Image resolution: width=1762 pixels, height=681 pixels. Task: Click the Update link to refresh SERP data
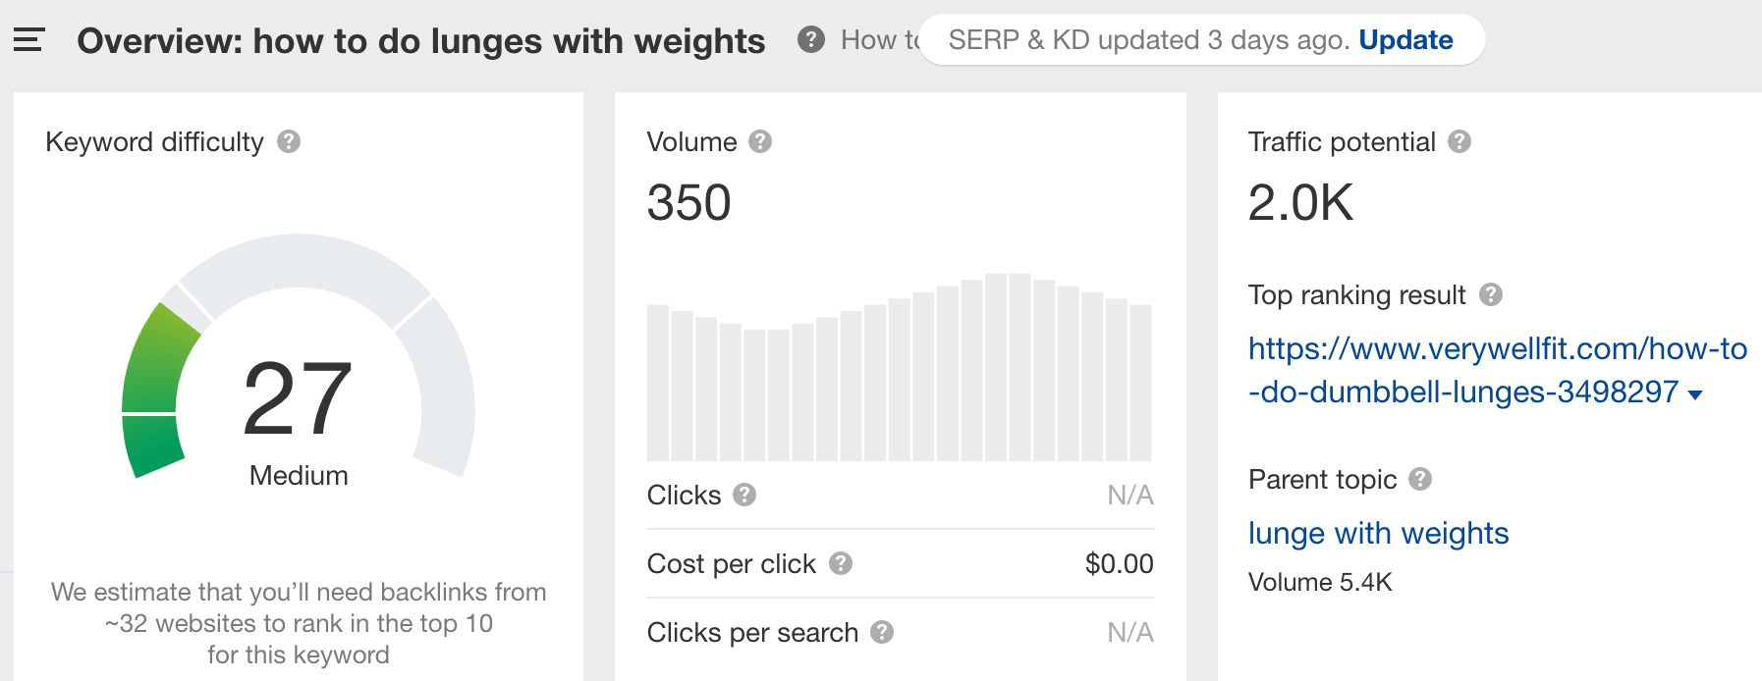[x=1406, y=40]
